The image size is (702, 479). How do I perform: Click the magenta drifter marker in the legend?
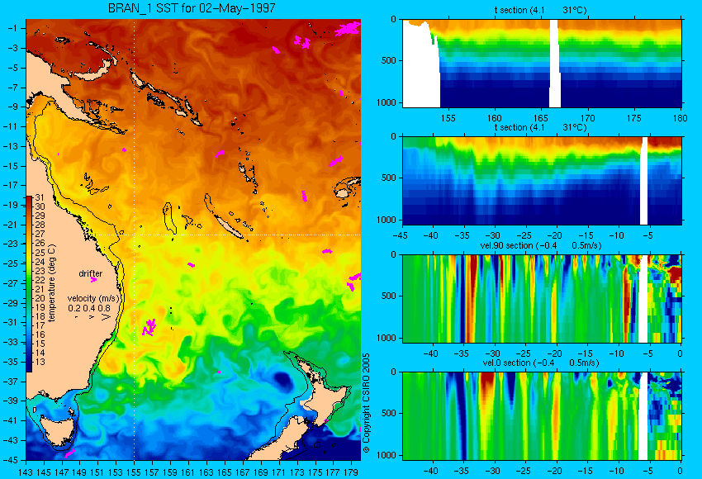pos(93,280)
